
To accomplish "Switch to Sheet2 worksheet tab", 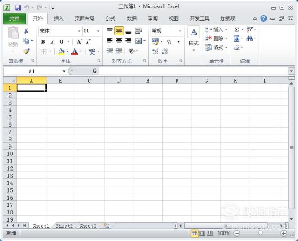I will (x=64, y=226).
